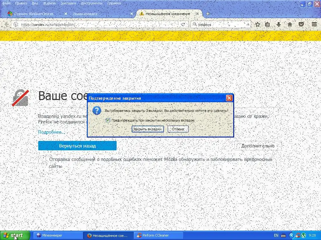Click the search field containing windows

click(221, 24)
